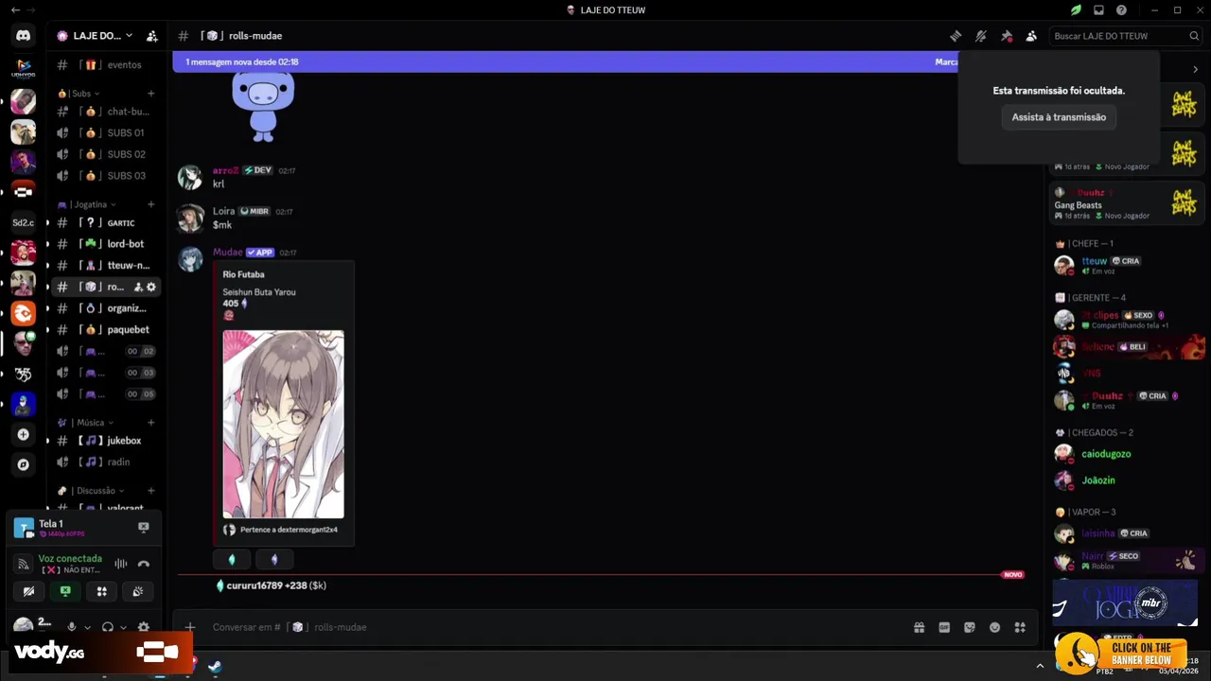Disconnect from voice call
Viewport: 1211px width, 681px height.
click(x=144, y=564)
